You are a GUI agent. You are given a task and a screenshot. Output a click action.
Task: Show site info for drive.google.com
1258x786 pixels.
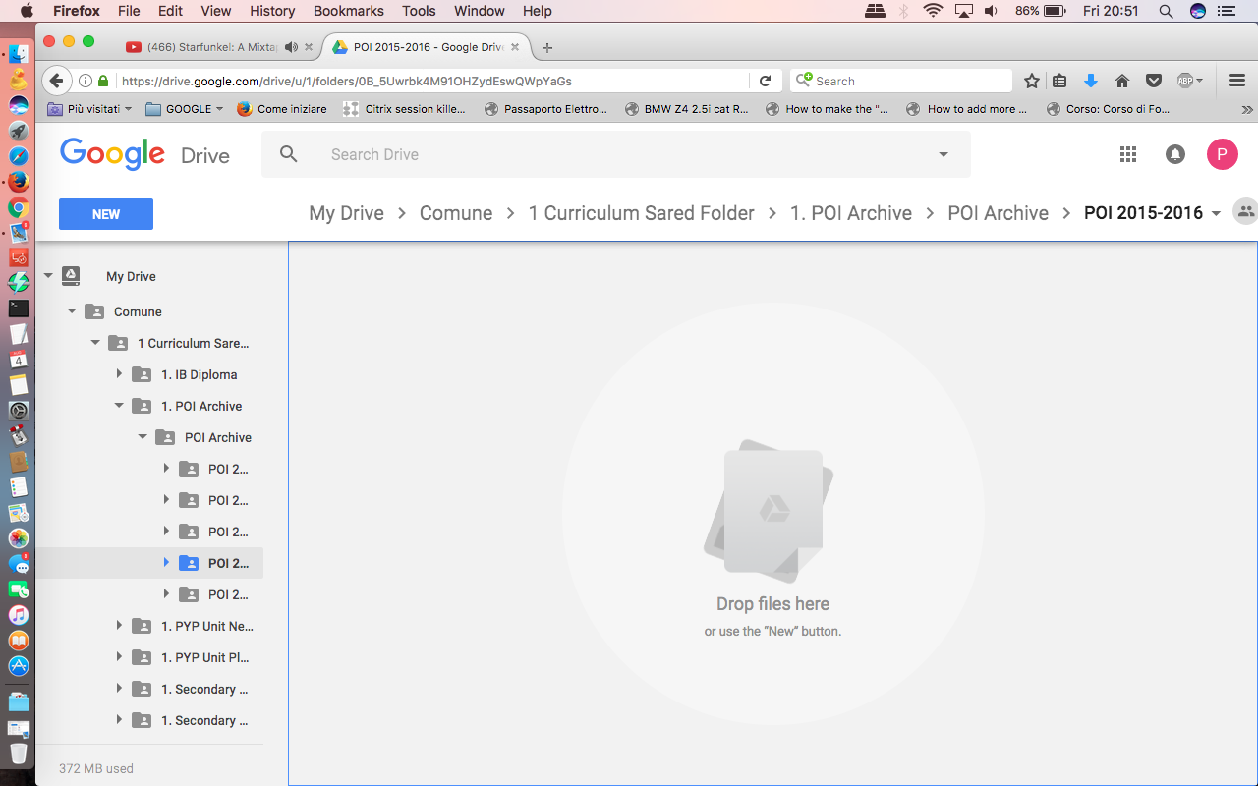tap(86, 81)
